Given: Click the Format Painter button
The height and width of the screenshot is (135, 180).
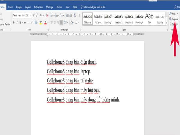Looking at the screenshot, I should (x=5, y=24).
